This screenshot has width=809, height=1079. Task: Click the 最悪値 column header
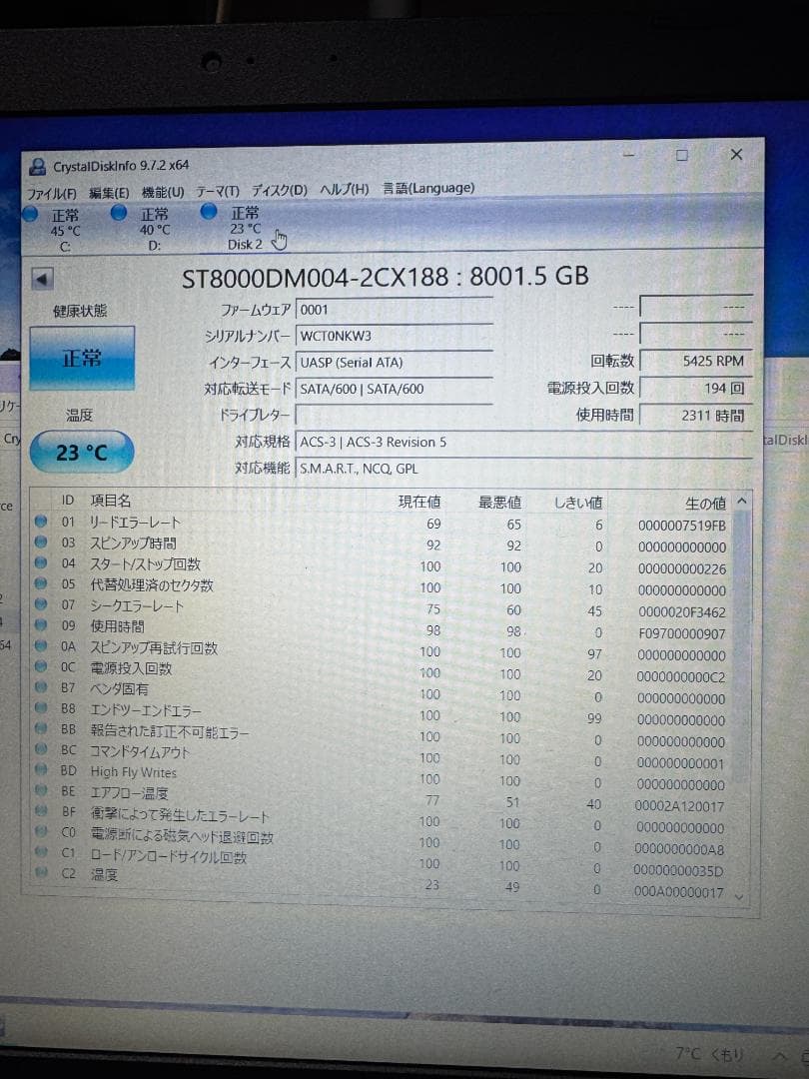[500, 503]
